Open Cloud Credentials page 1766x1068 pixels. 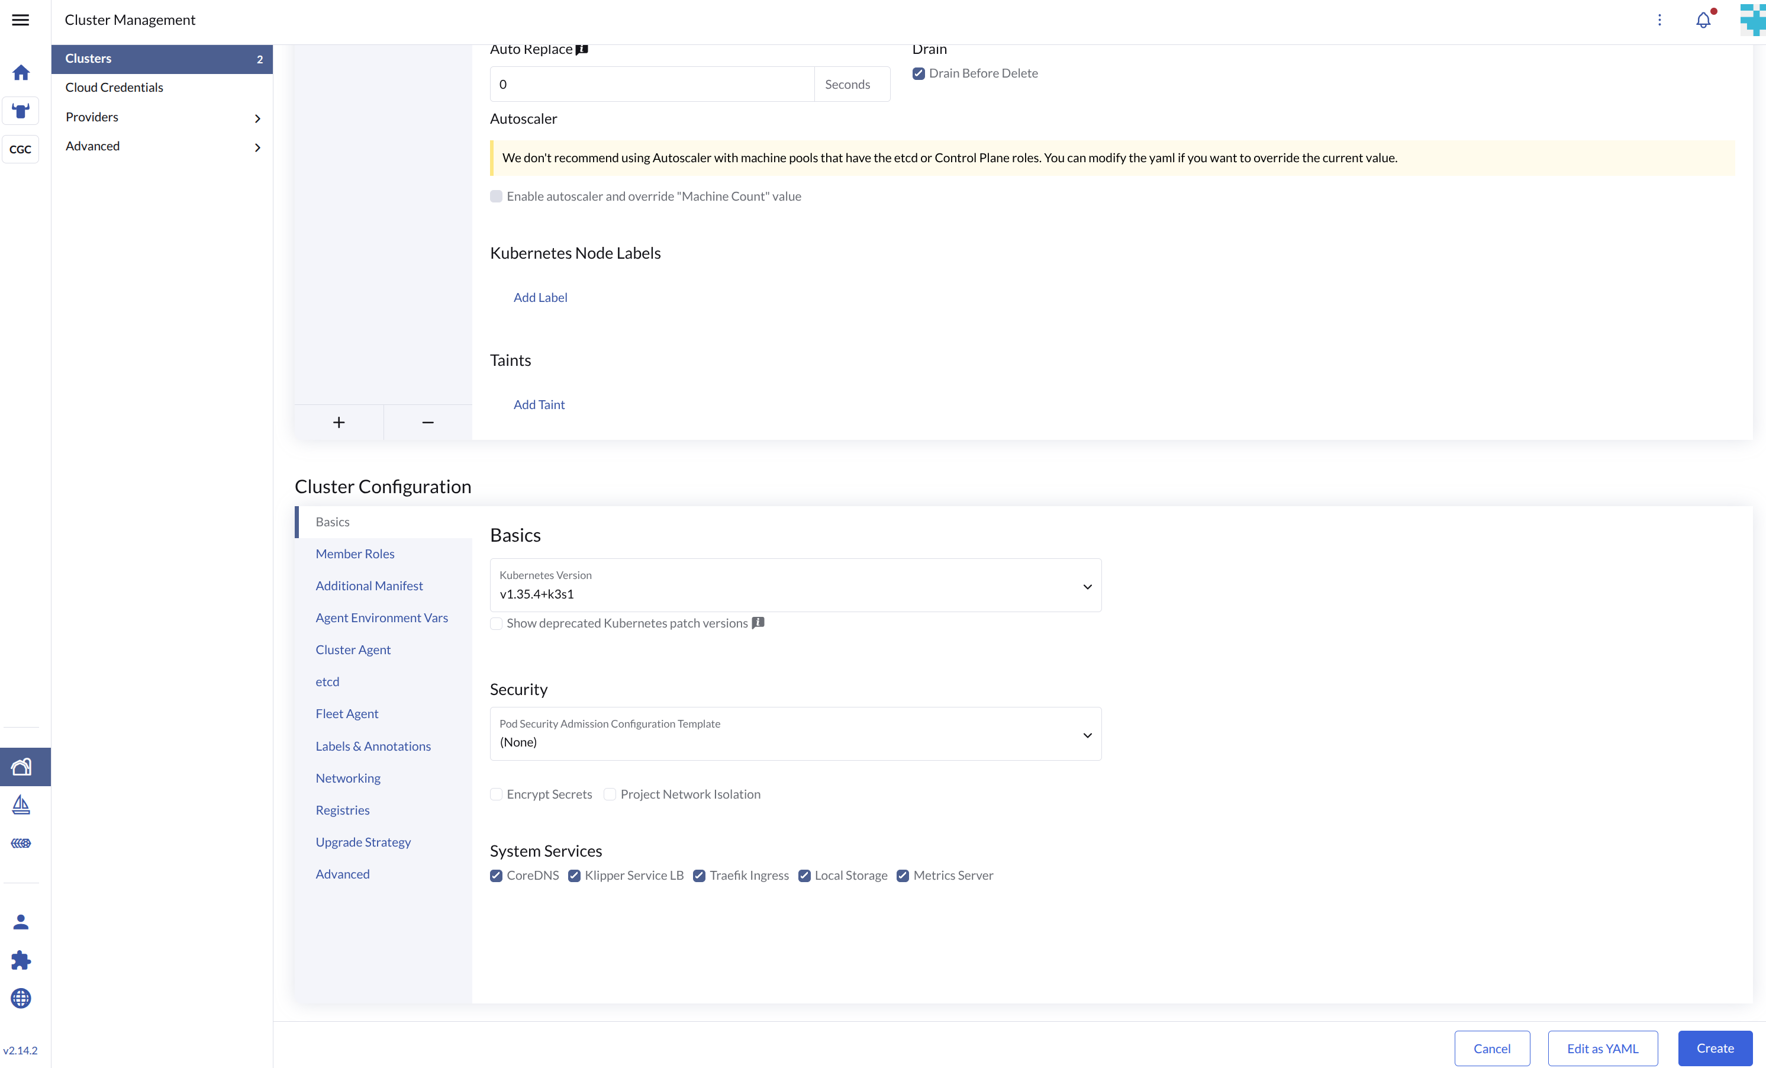(114, 88)
